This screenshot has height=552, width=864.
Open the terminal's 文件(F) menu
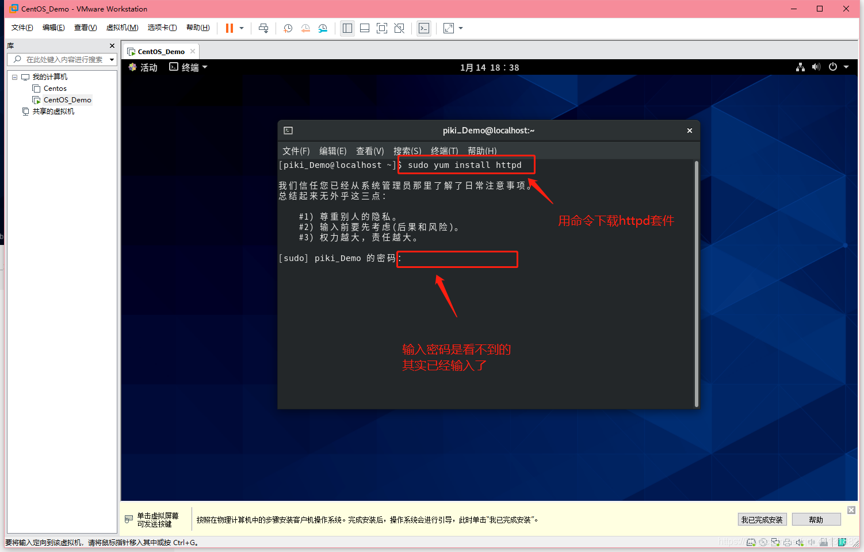pyautogui.click(x=296, y=151)
